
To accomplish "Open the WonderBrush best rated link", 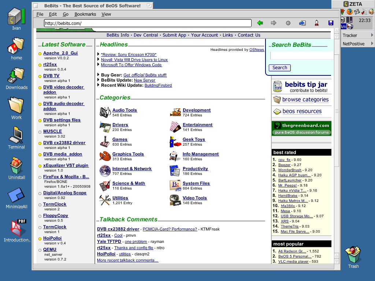I will [290, 170].
